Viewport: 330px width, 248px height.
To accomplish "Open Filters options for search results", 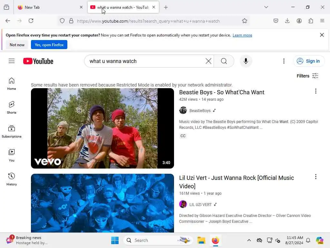I will coord(307,76).
